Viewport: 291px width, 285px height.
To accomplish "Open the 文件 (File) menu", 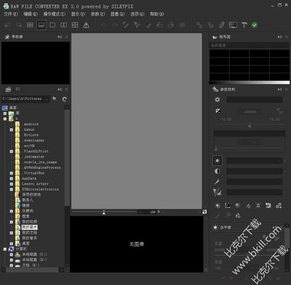I will point(11,14).
